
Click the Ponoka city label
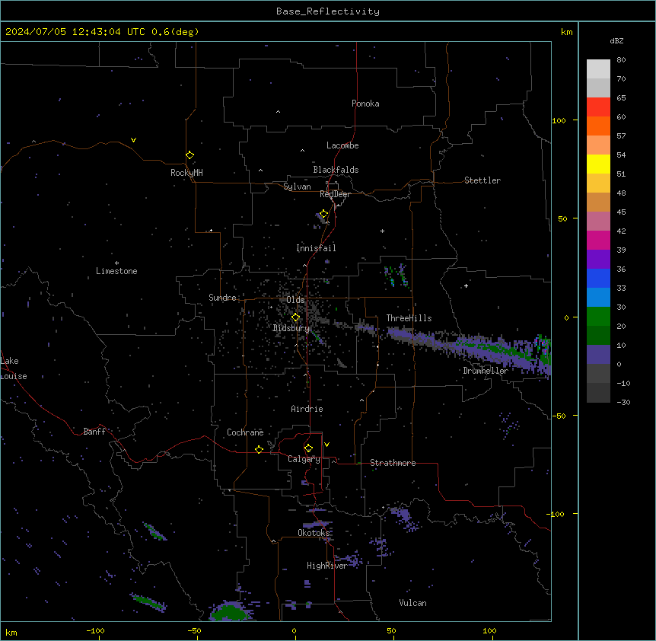[x=365, y=104]
